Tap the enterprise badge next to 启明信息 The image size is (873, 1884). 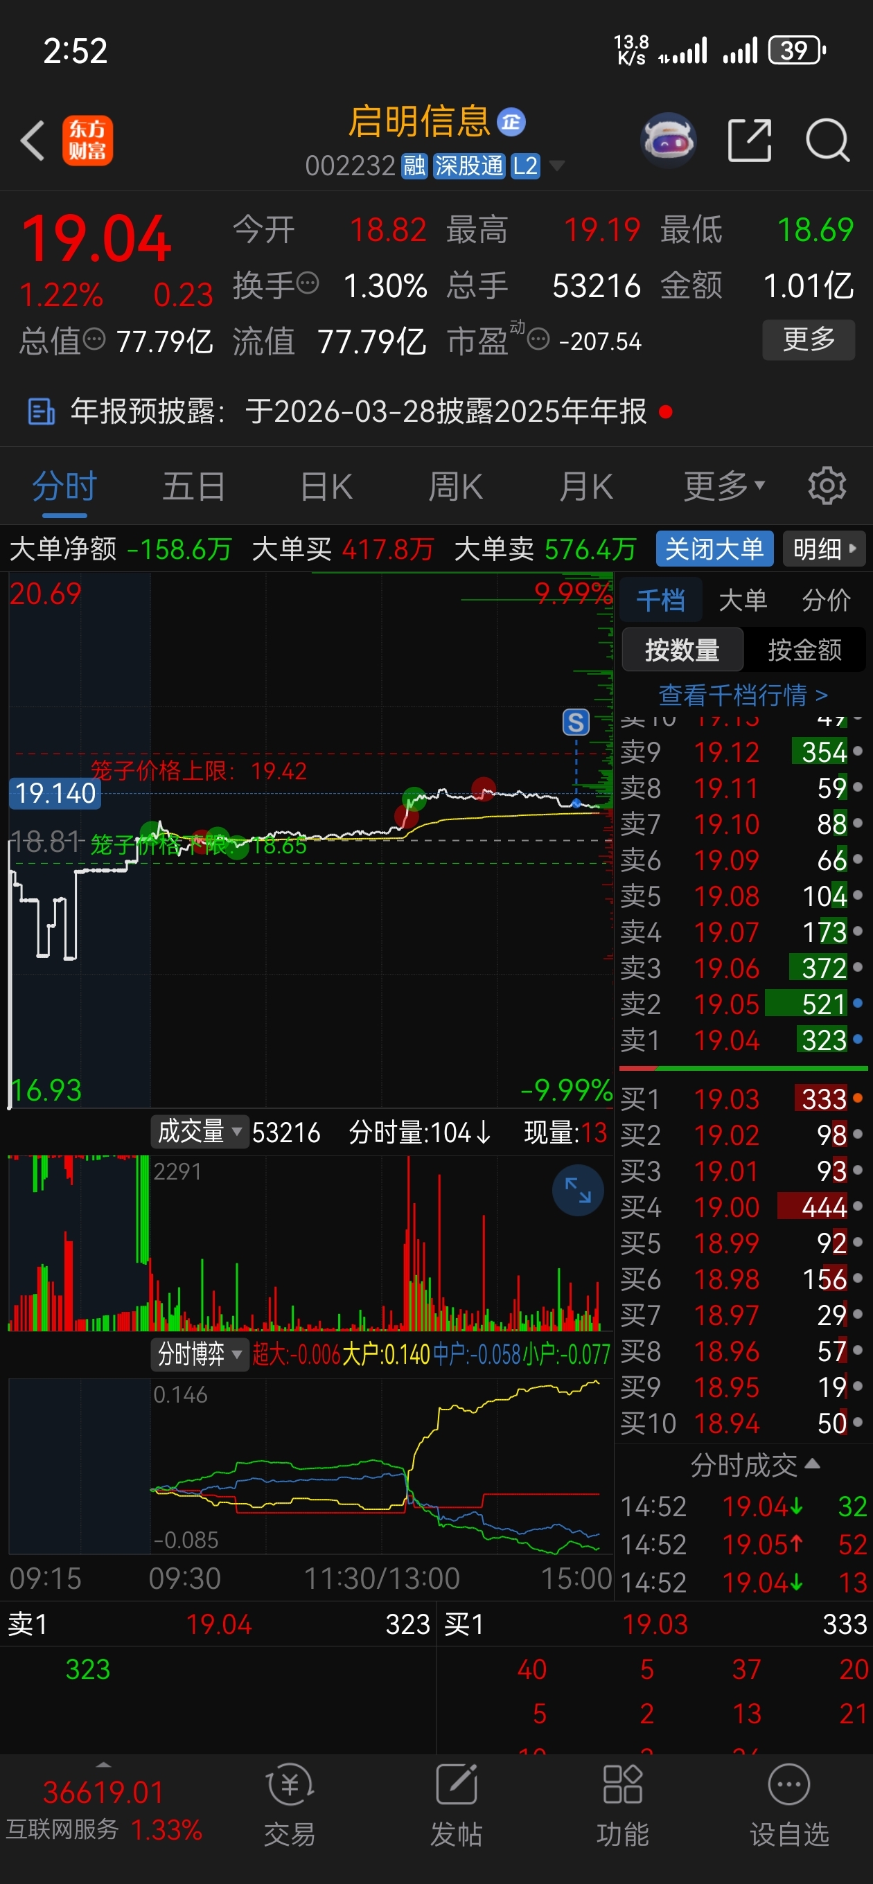pos(511,122)
